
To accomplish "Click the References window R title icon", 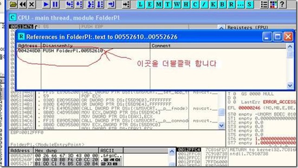I will click(x=21, y=37).
